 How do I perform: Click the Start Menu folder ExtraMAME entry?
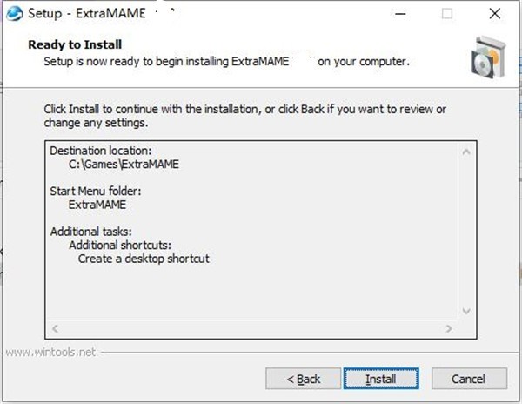point(97,205)
